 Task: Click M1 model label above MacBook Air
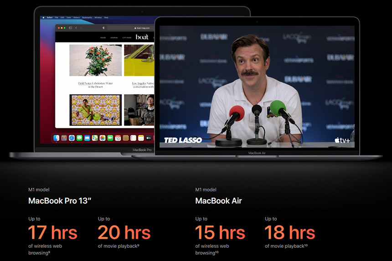206,189
